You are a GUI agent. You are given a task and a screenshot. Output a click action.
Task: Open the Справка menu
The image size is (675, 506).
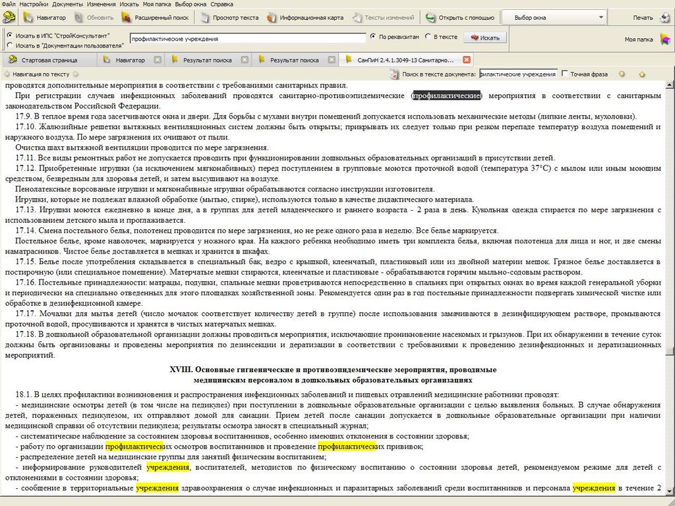[x=221, y=5]
